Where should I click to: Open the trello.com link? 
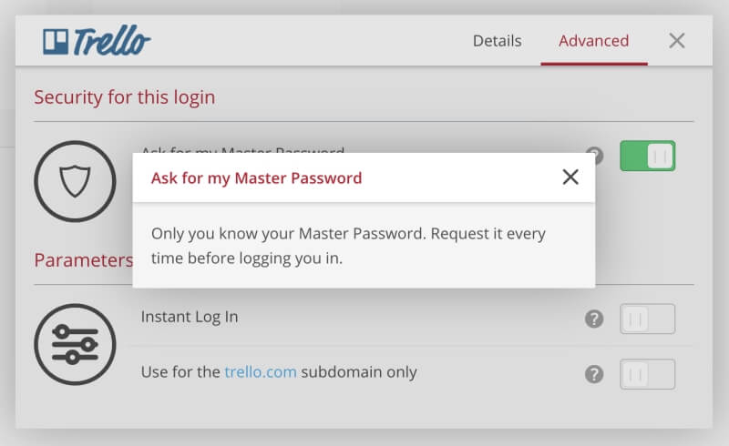point(261,371)
